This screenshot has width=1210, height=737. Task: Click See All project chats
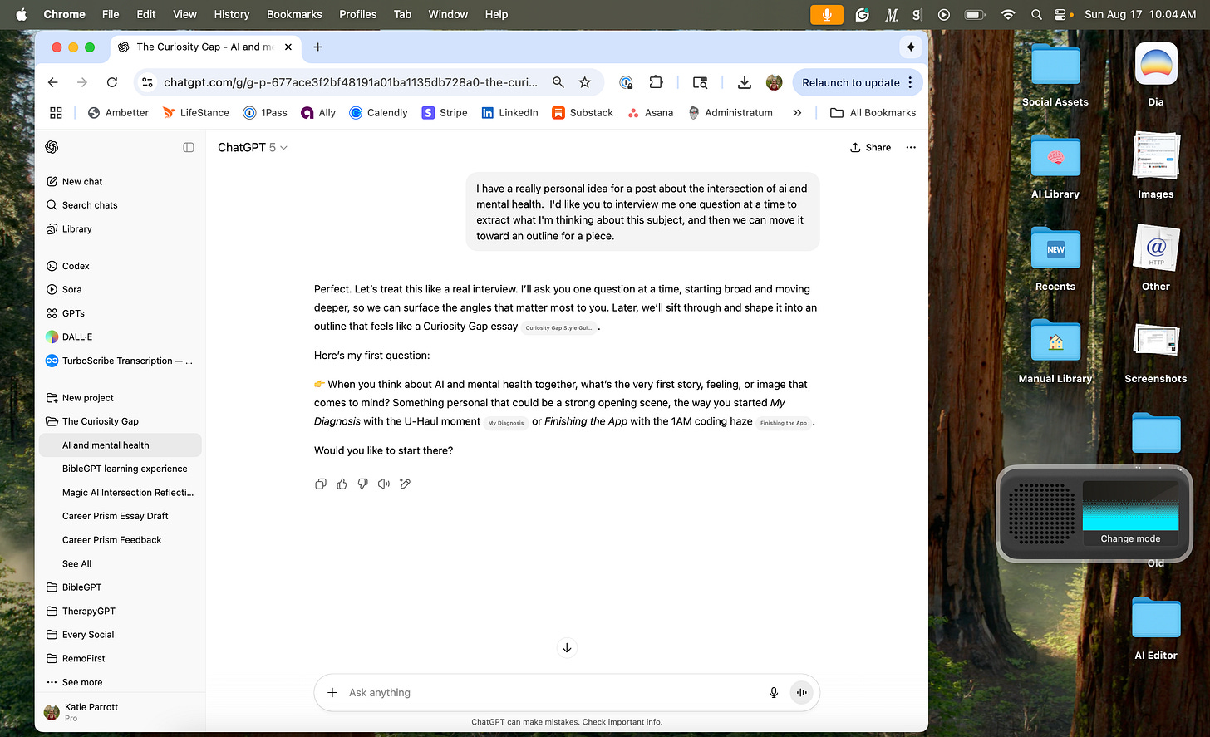76,563
